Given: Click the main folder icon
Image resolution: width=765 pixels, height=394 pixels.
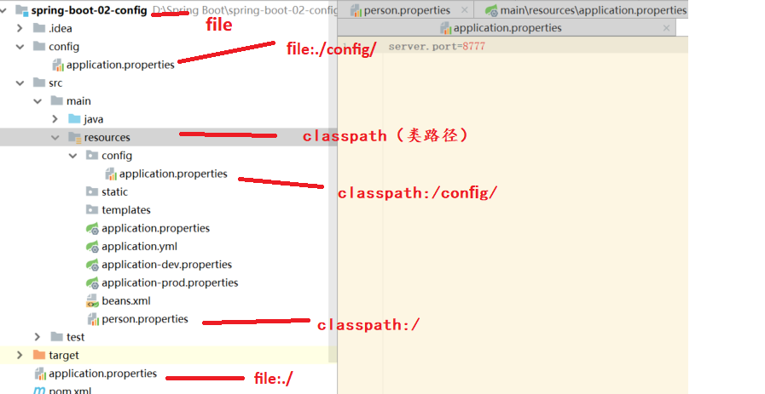Looking at the screenshot, I should click(x=57, y=100).
